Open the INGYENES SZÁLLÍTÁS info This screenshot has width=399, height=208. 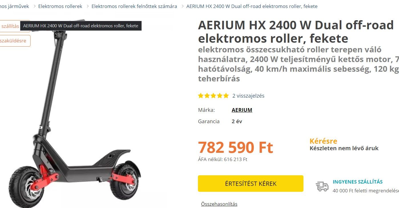(x=358, y=182)
